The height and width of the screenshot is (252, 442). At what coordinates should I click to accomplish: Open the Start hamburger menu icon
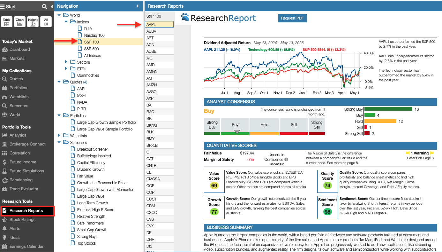(x=3, y=7)
